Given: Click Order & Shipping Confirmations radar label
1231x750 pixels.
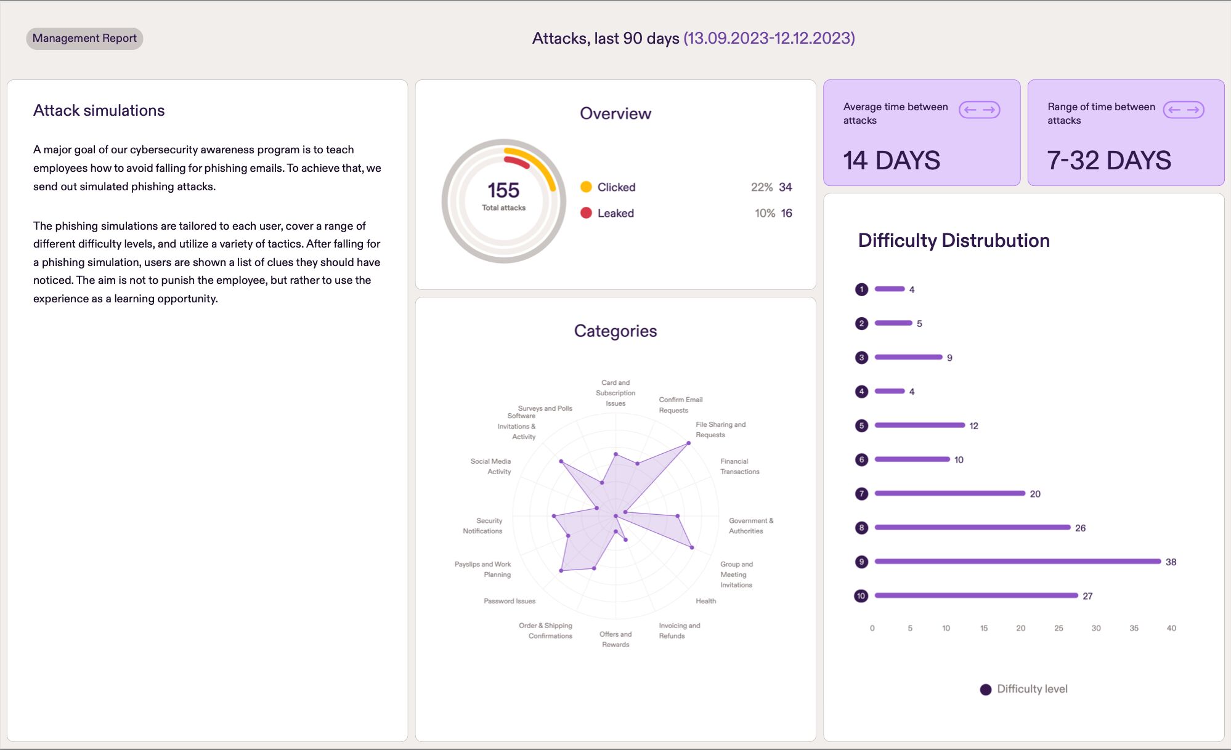Looking at the screenshot, I should coord(546,631).
